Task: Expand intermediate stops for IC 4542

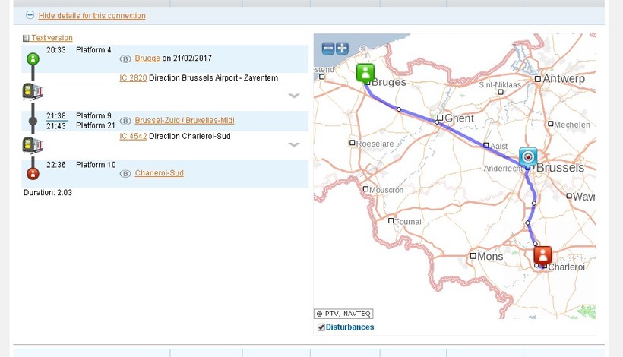Action: pyautogui.click(x=294, y=144)
